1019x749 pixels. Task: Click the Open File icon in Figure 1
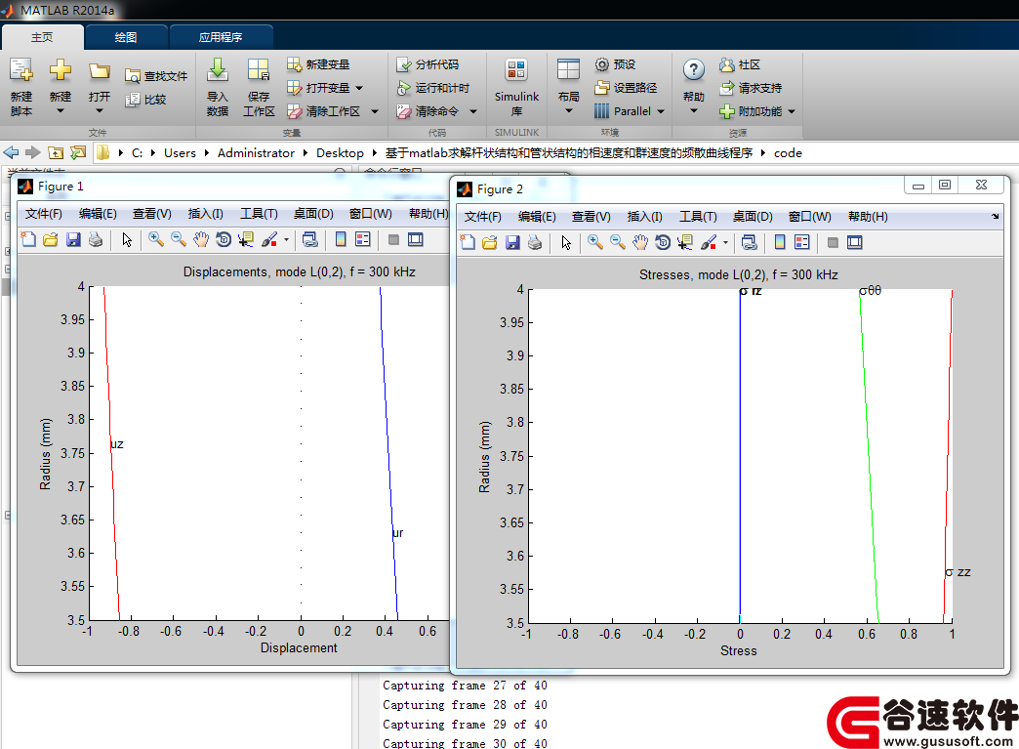[x=50, y=239]
